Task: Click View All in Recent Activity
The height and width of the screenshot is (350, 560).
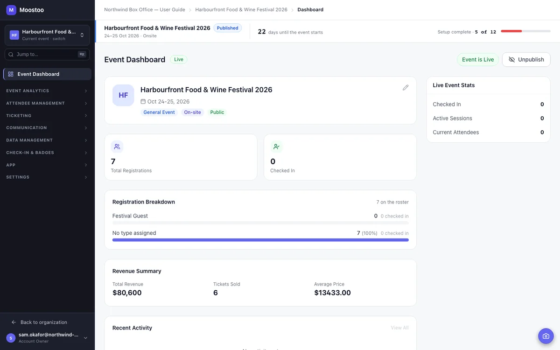Action: point(400,328)
